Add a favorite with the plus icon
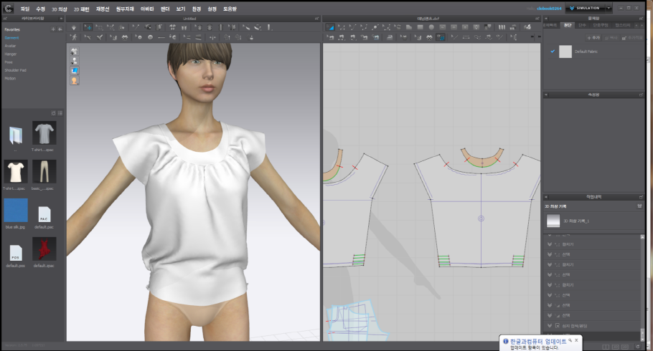The height and width of the screenshot is (351, 653). pyautogui.click(x=53, y=29)
